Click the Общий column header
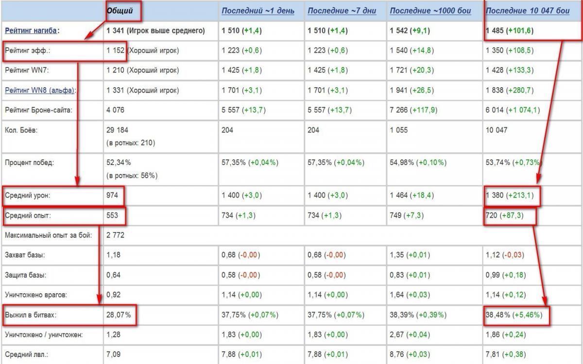The height and width of the screenshot is (364, 583). [x=120, y=10]
